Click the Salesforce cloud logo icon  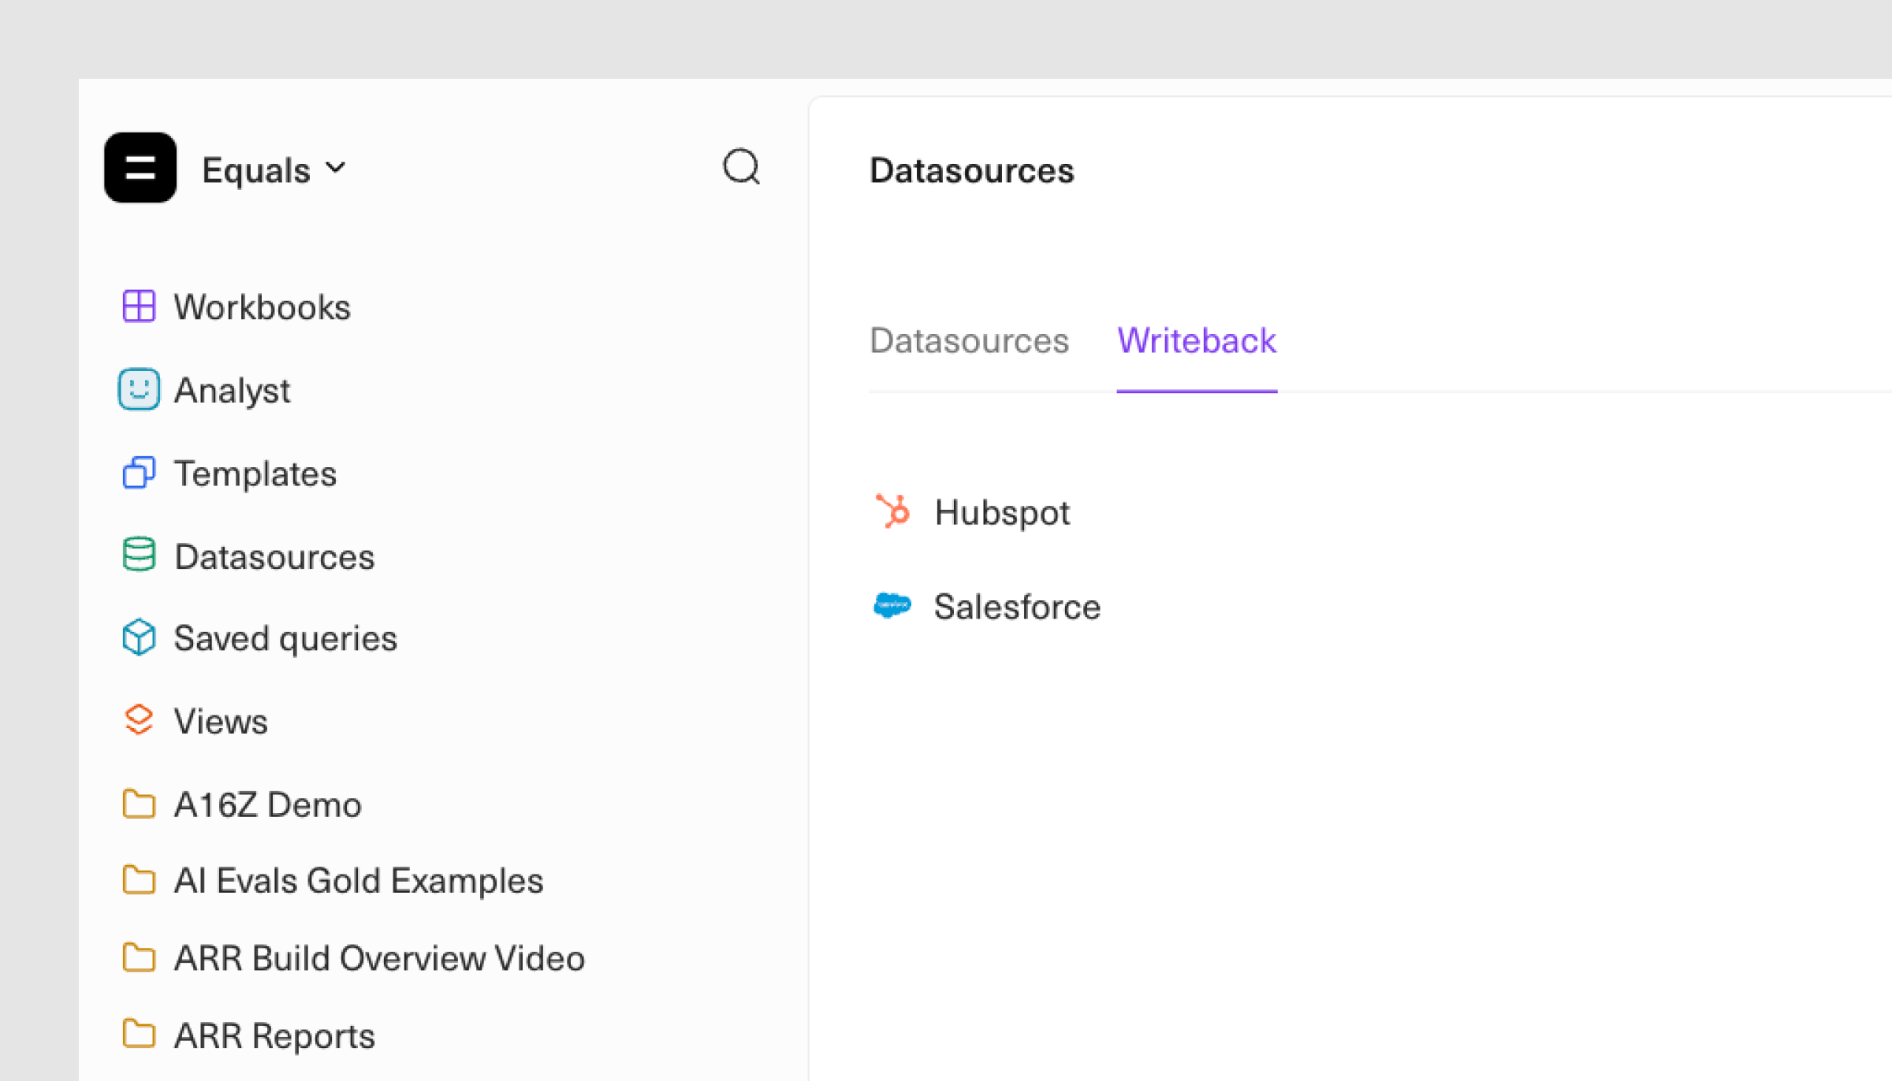(892, 605)
